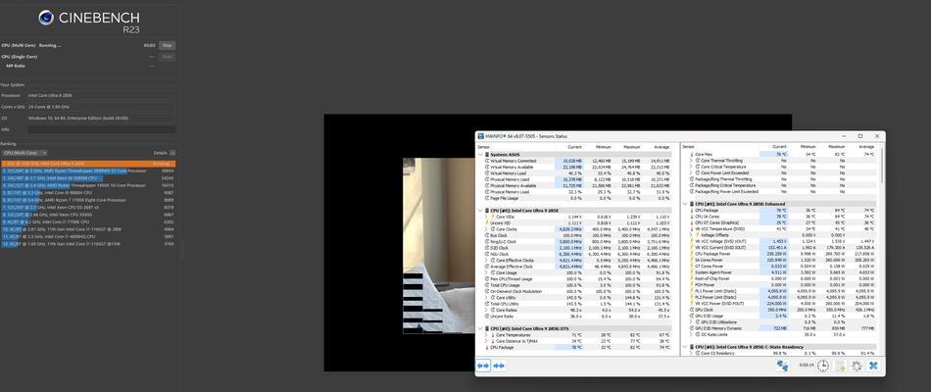
Task: Collapse the CPU 285K: DTS sensor group
Action: tap(480, 328)
